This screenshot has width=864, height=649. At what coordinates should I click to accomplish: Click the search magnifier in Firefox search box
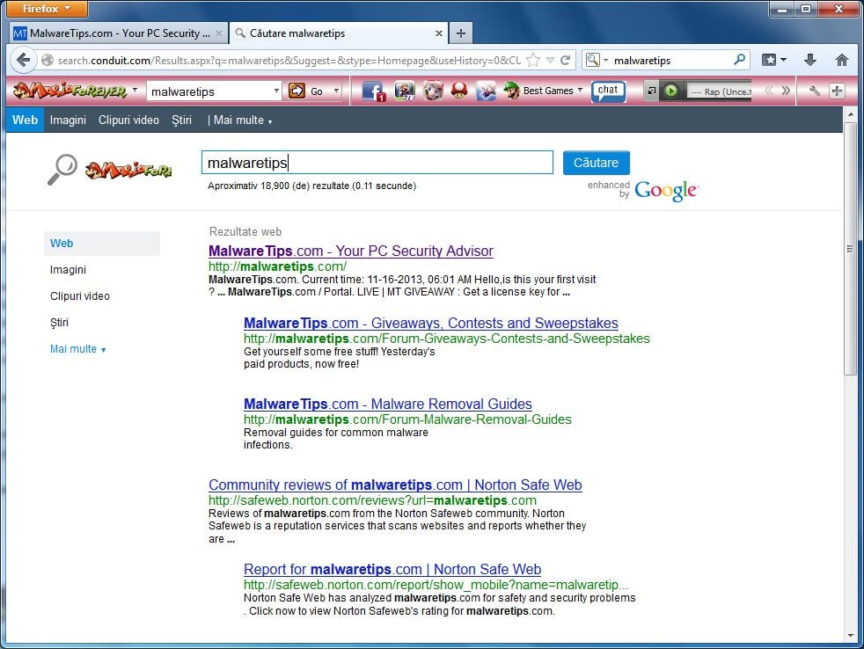coord(739,59)
